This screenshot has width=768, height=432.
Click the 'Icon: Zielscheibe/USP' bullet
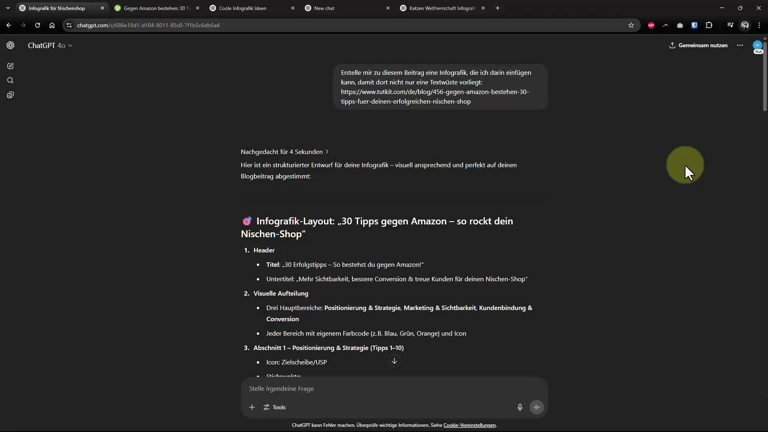pyautogui.click(x=296, y=362)
